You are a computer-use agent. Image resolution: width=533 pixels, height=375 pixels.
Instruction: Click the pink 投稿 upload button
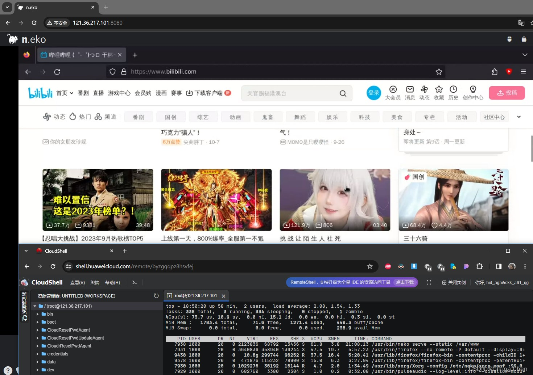click(x=507, y=93)
